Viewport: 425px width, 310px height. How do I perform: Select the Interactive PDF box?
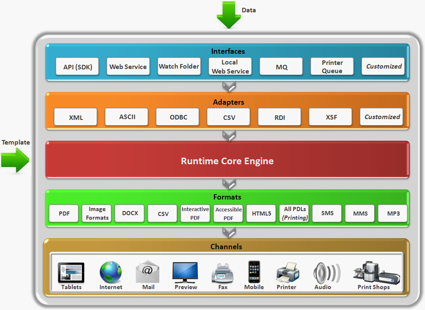[x=195, y=213]
